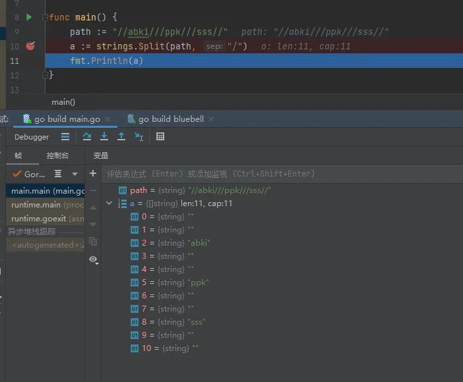
Task: Run main with the green gutter arrow
Action: (x=29, y=17)
